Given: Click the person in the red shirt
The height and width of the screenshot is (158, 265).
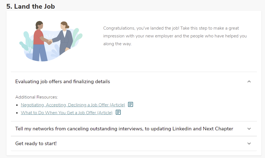Looking at the screenshot, I should pos(39,40).
